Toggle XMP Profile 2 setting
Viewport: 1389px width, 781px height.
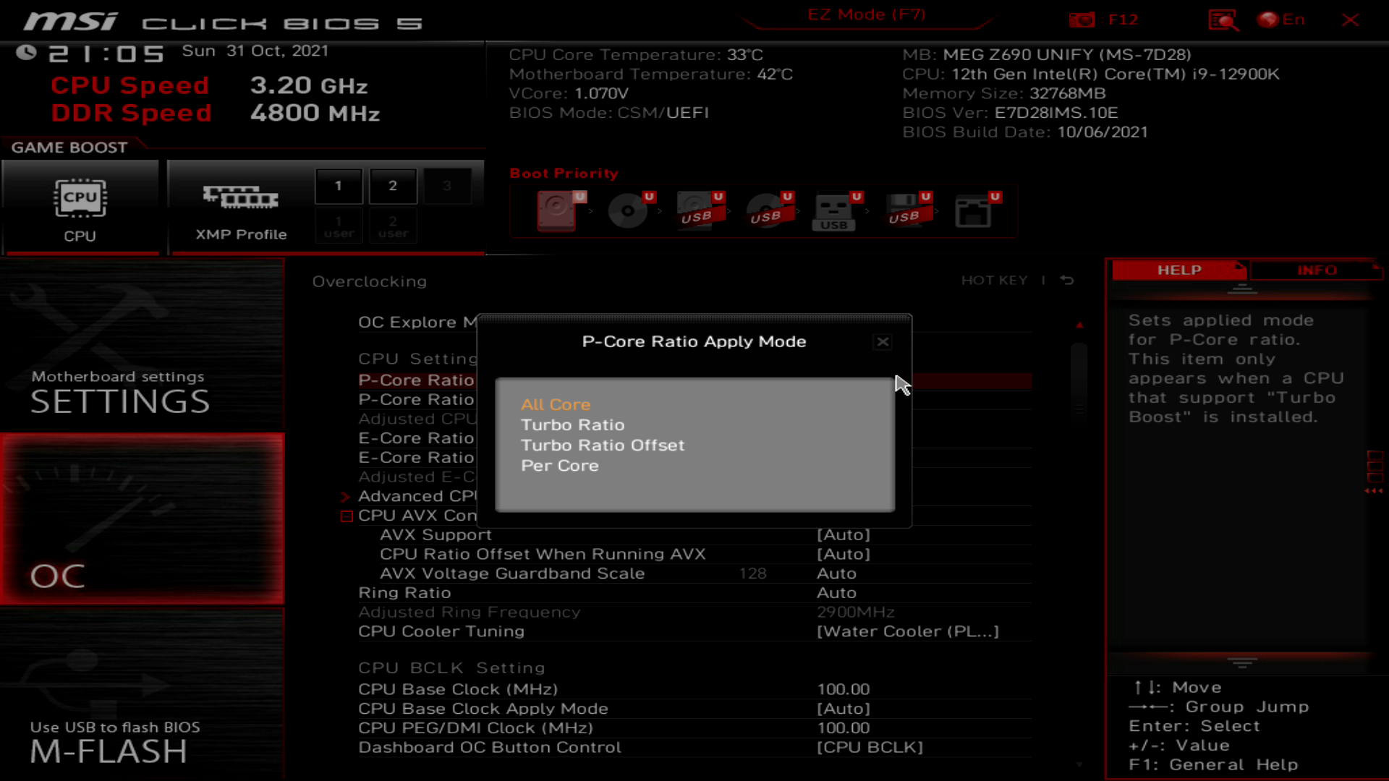tap(393, 185)
